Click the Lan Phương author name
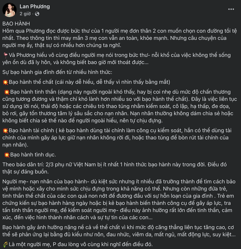Screen dimensions: 241x249 [34, 7]
